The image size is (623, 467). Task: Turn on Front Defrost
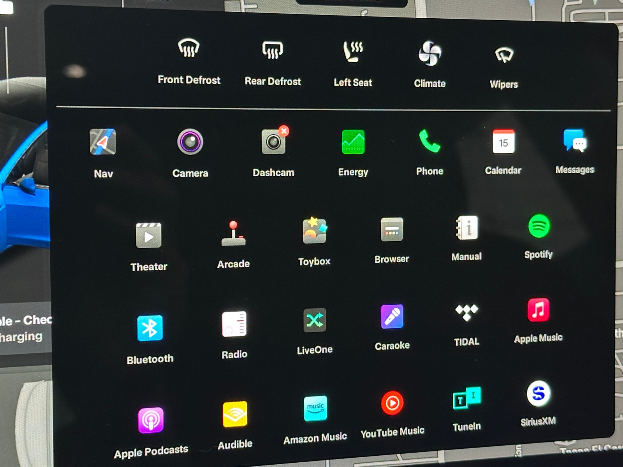189,49
